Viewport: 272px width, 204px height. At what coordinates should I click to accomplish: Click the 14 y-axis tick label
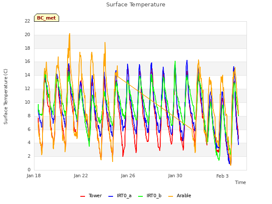[27, 75]
